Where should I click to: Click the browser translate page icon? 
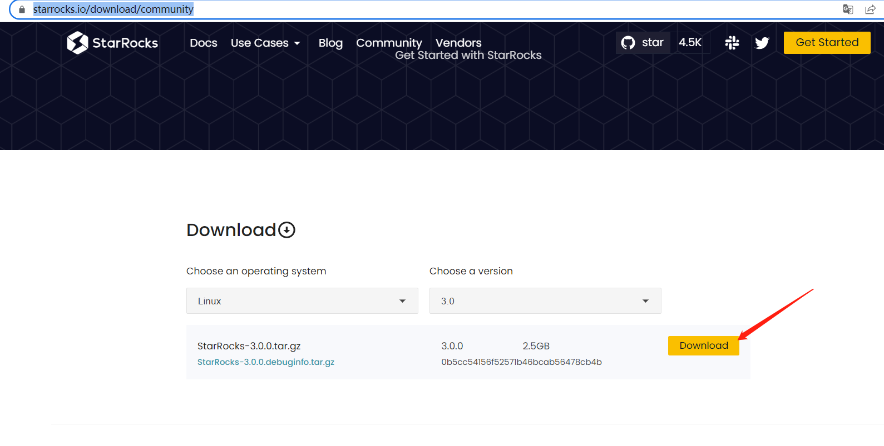point(848,9)
